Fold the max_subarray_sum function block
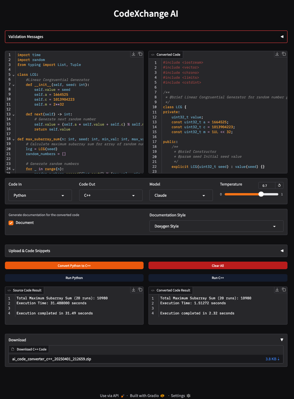 coord(13,139)
